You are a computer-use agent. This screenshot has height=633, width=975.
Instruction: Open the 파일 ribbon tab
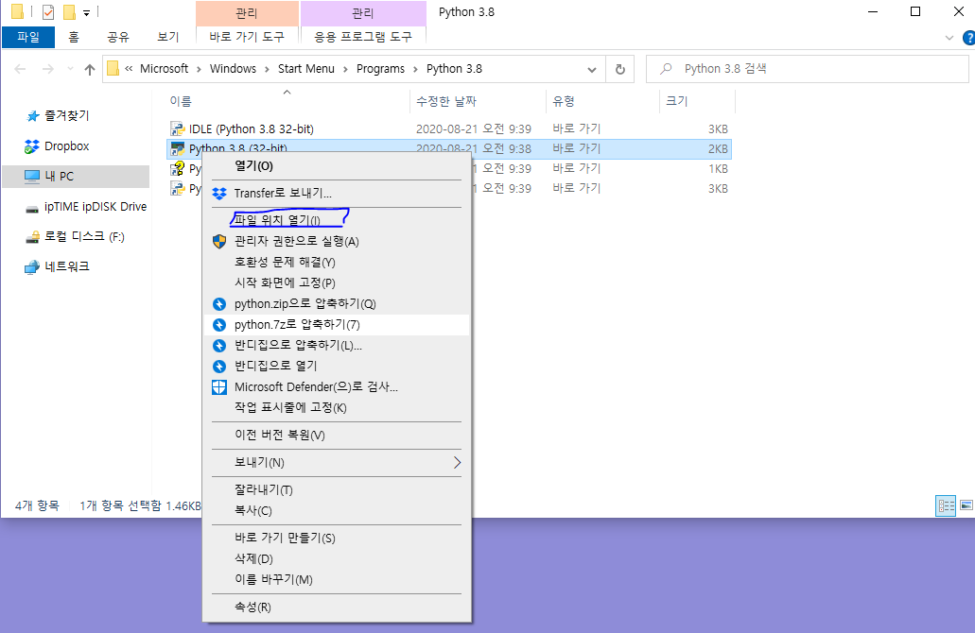pyautogui.click(x=28, y=37)
